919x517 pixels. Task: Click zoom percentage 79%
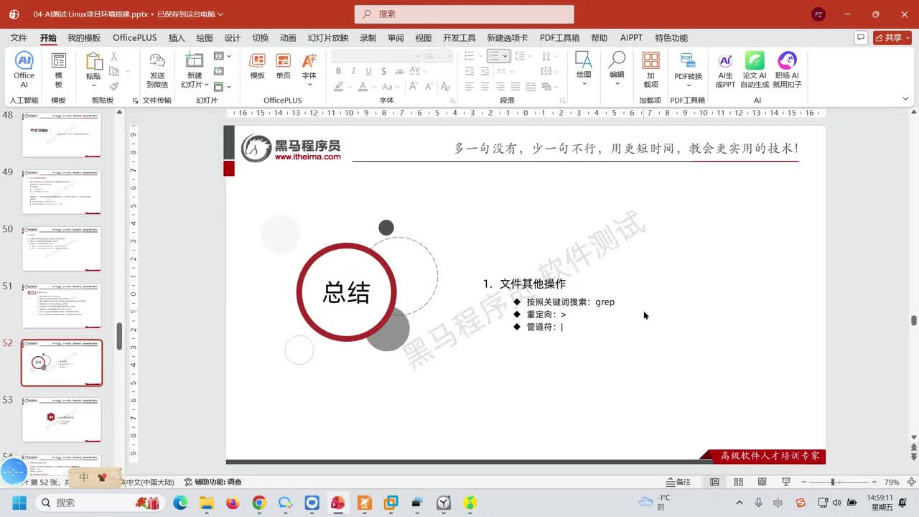[892, 482]
